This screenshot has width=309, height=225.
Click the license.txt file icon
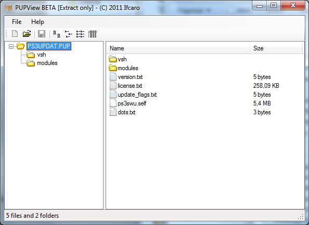[x=113, y=85]
